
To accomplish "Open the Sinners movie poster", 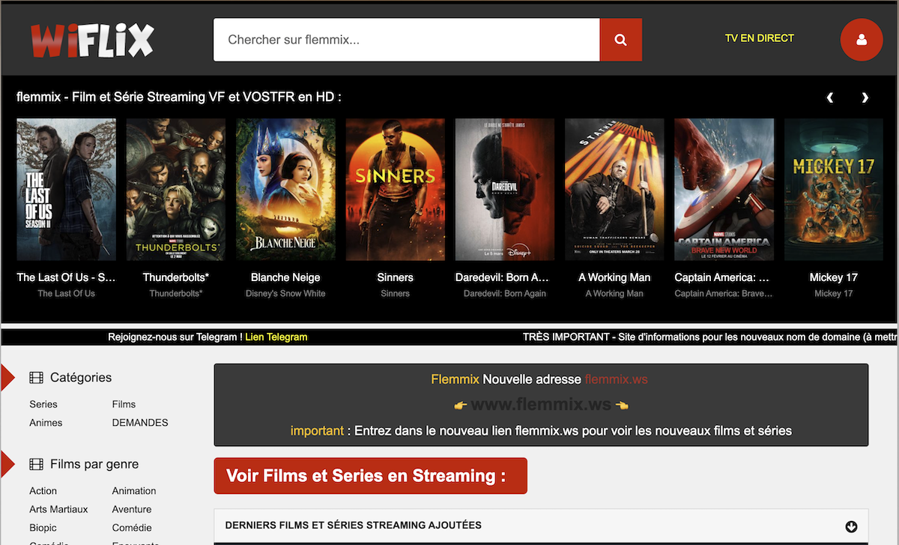I will (x=395, y=189).
